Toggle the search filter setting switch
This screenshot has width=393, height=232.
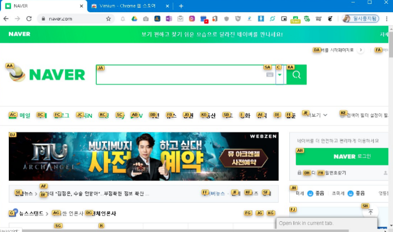(x=342, y=115)
